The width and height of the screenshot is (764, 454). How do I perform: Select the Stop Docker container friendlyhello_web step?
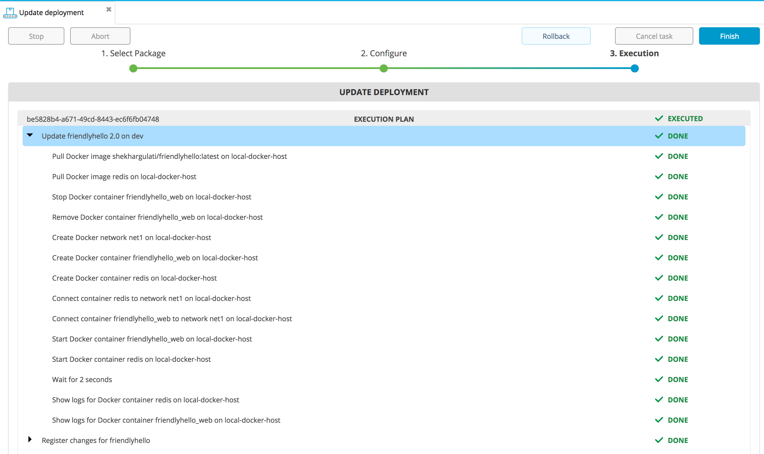pyautogui.click(x=151, y=197)
